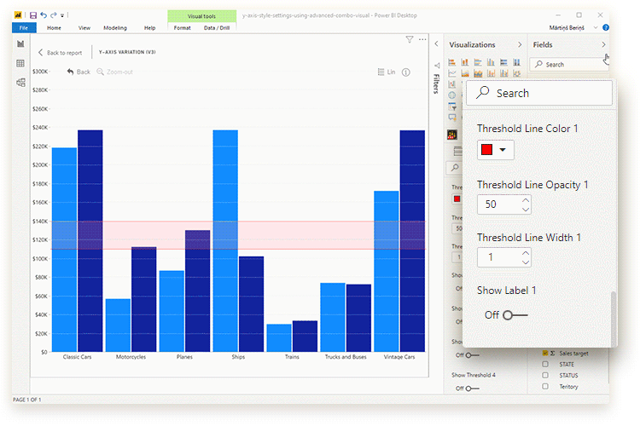Screen dimensions: 640x426
Task: Select the stacked column chart visualization icon
Action: coord(465,62)
